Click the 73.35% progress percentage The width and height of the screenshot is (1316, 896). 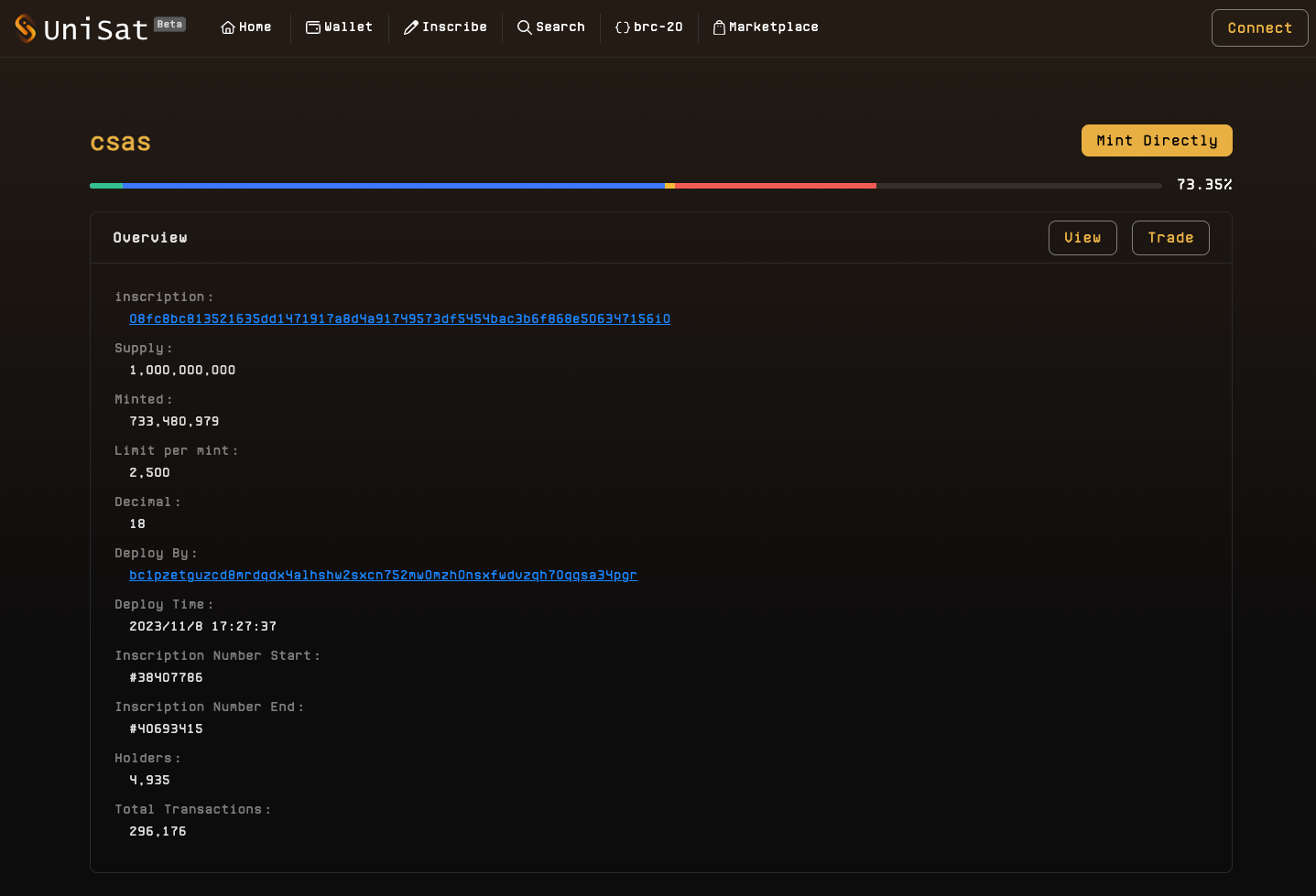tap(1204, 185)
